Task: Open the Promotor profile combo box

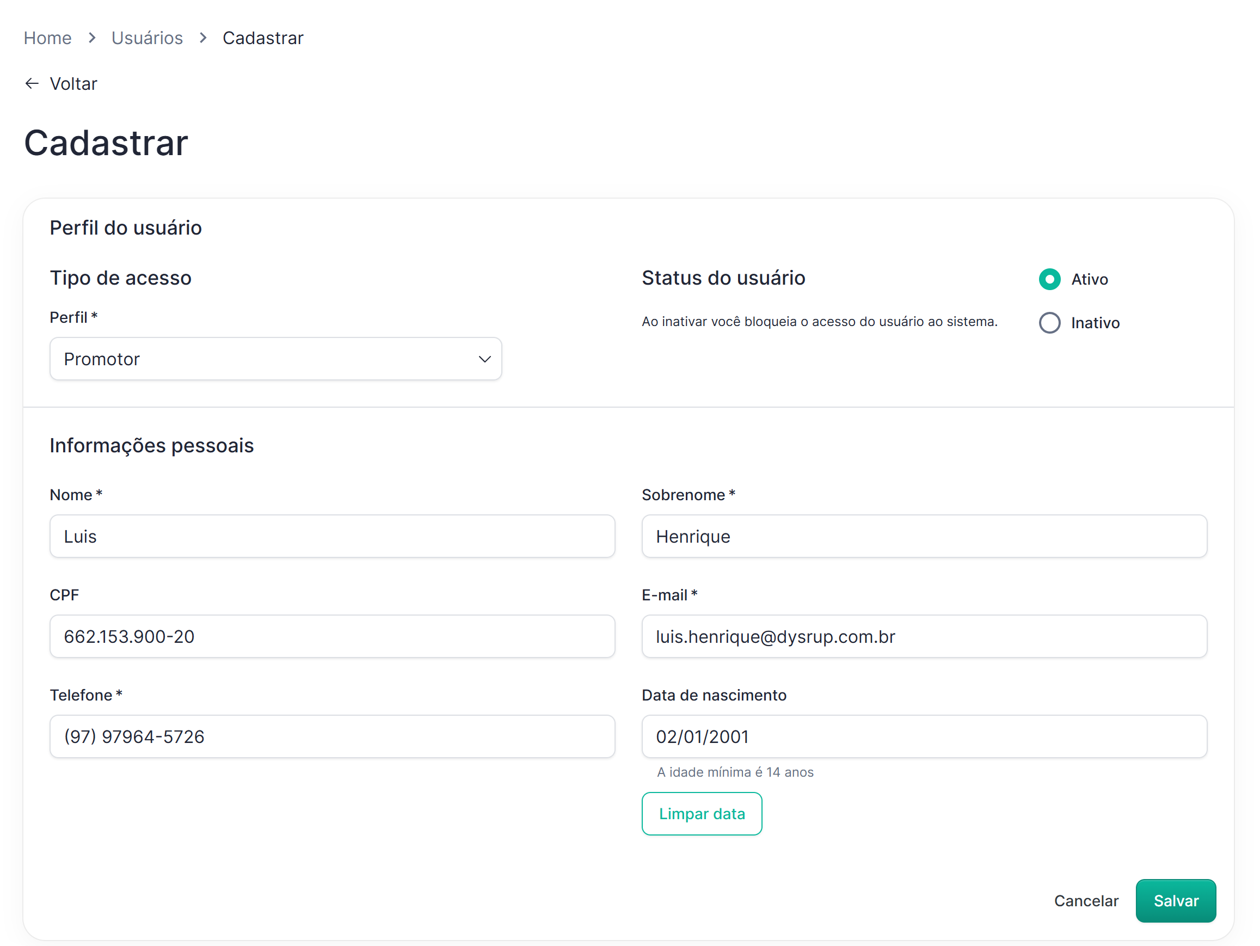Action: tap(275, 359)
